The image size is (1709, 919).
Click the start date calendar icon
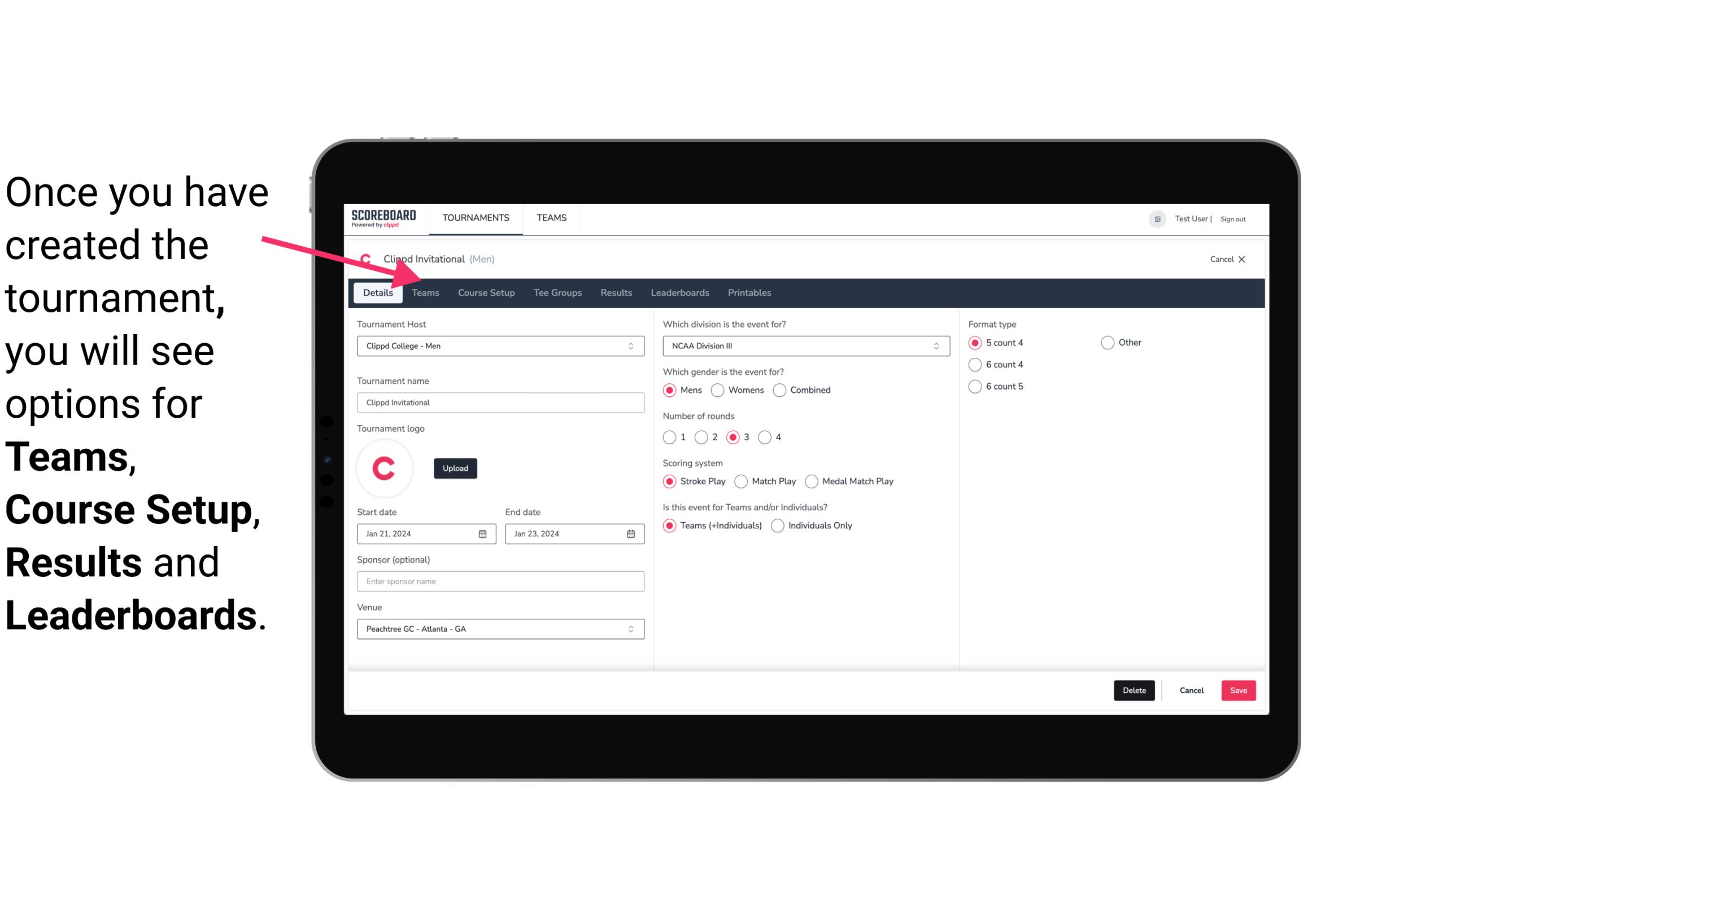pos(483,534)
